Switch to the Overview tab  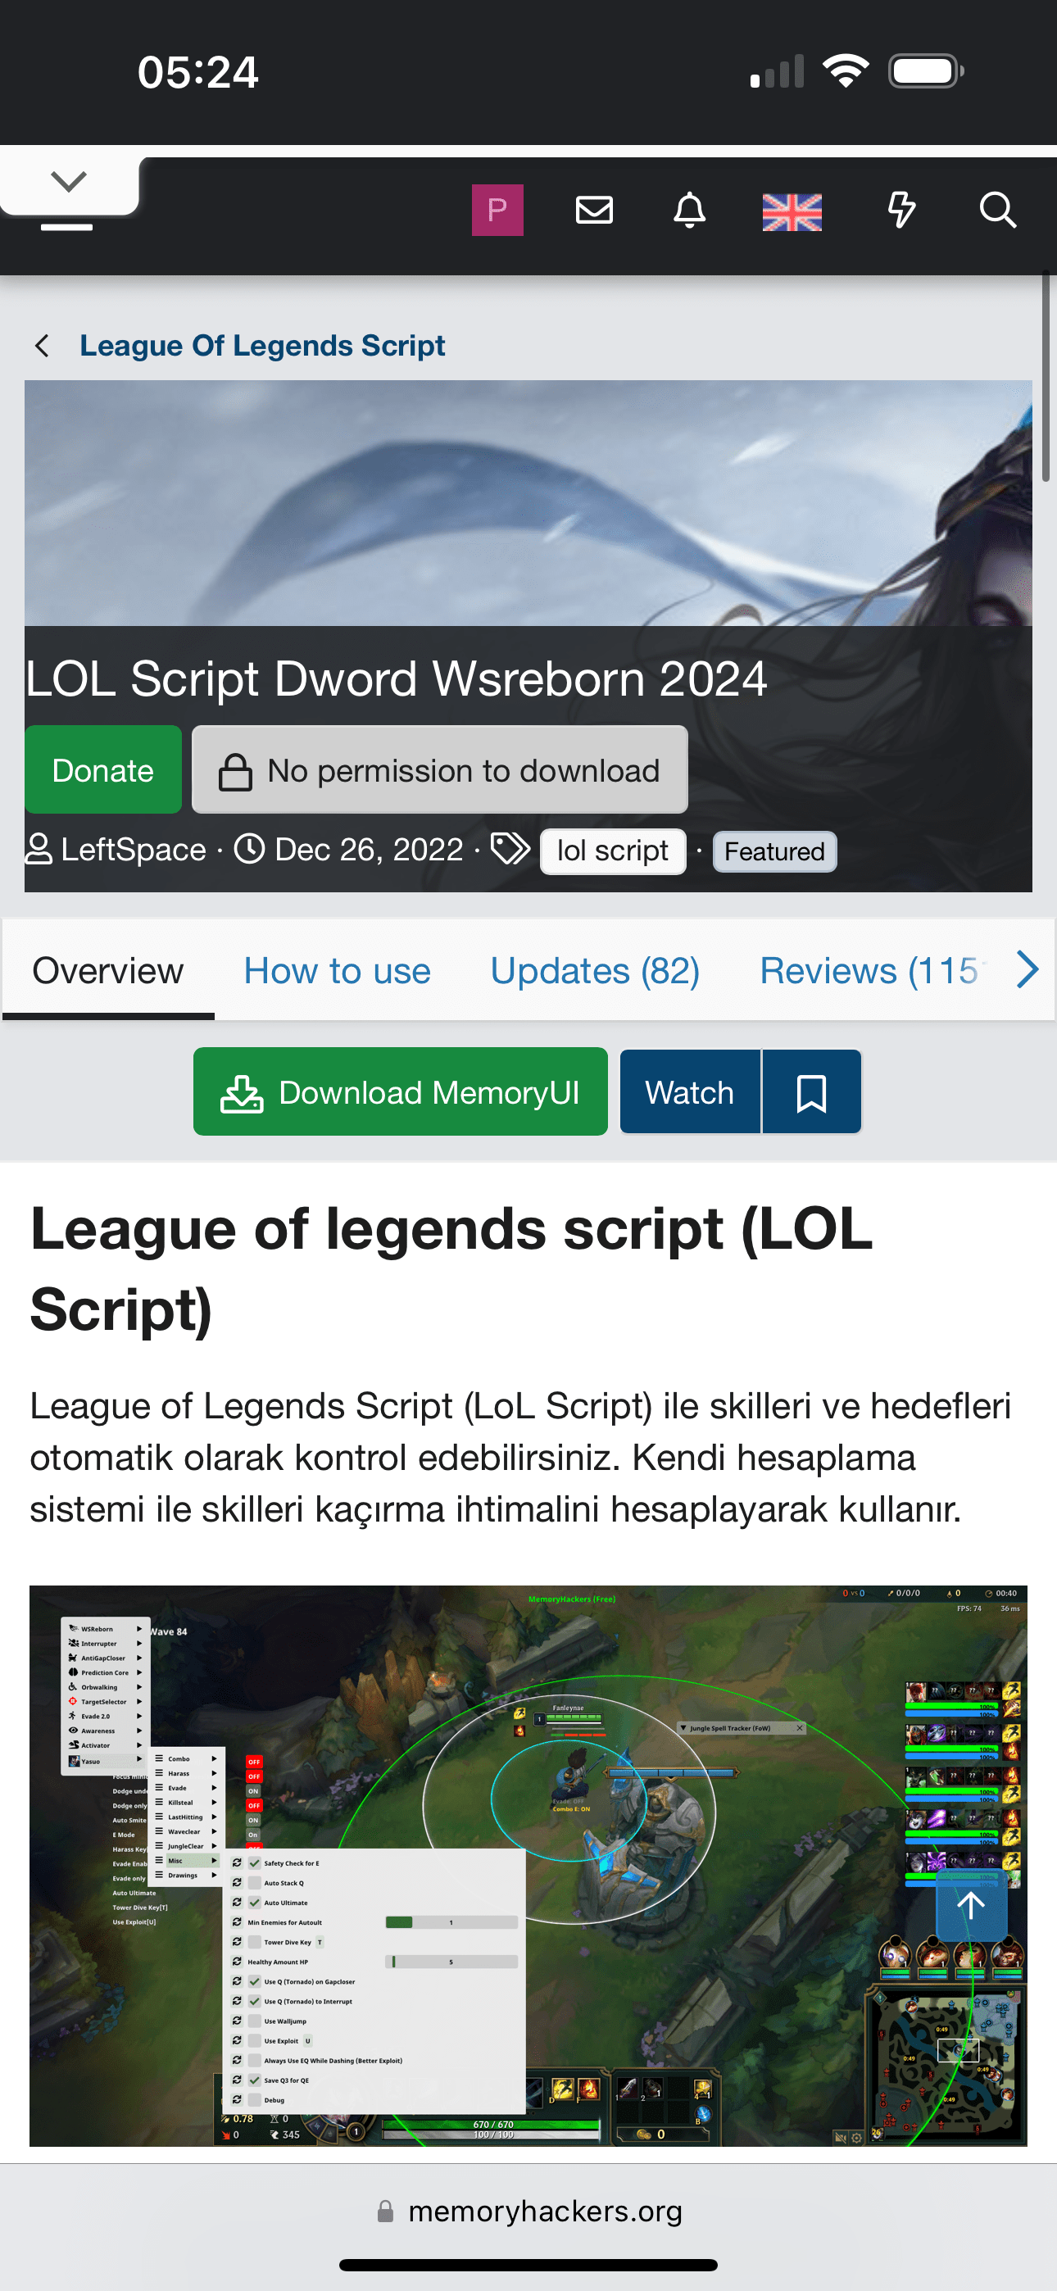[108, 970]
